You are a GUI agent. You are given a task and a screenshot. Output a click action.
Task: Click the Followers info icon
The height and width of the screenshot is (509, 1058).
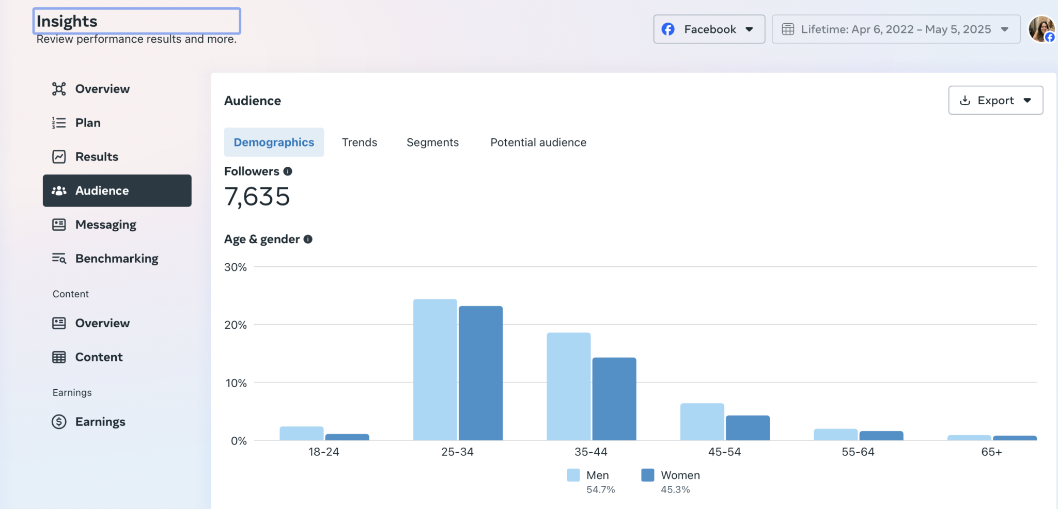coord(288,171)
